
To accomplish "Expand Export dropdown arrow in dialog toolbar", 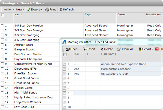I will [152, 49].
